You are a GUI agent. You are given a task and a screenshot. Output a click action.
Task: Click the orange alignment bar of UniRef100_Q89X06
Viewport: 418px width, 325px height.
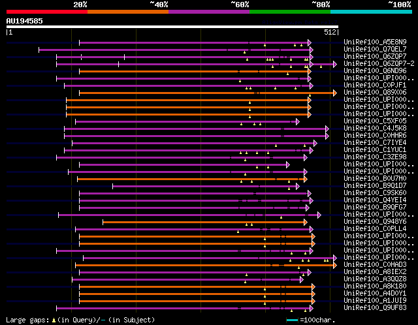coord(206,93)
